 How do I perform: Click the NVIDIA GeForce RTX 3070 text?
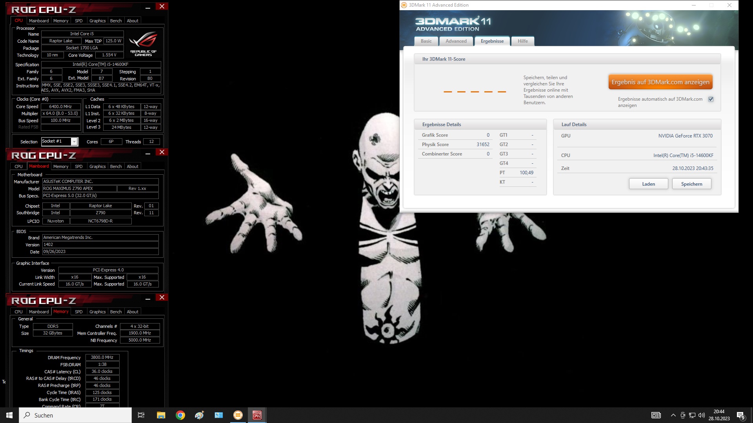(686, 136)
